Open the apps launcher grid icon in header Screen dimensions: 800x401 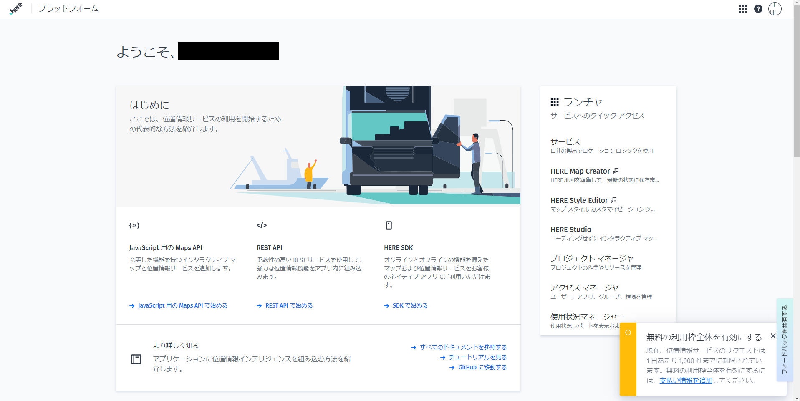(743, 9)
